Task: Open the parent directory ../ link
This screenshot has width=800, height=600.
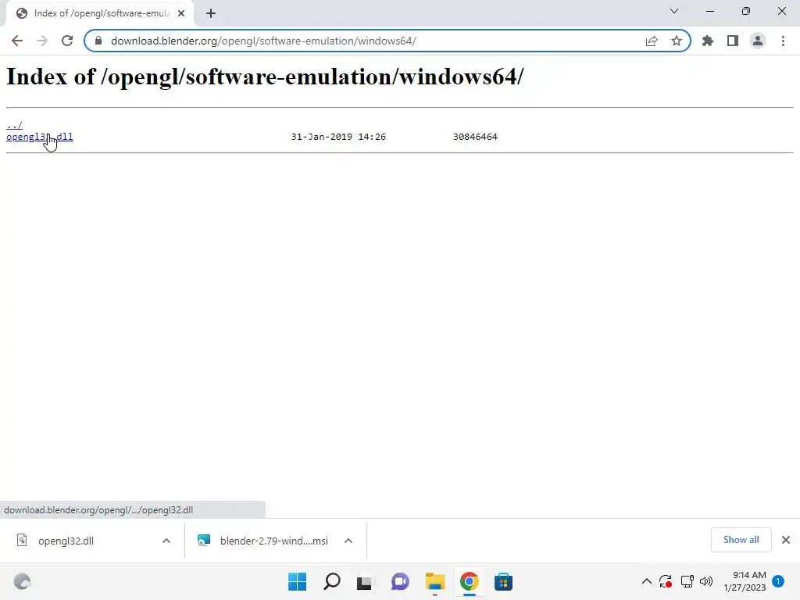Action: click(x=14, y=125)
